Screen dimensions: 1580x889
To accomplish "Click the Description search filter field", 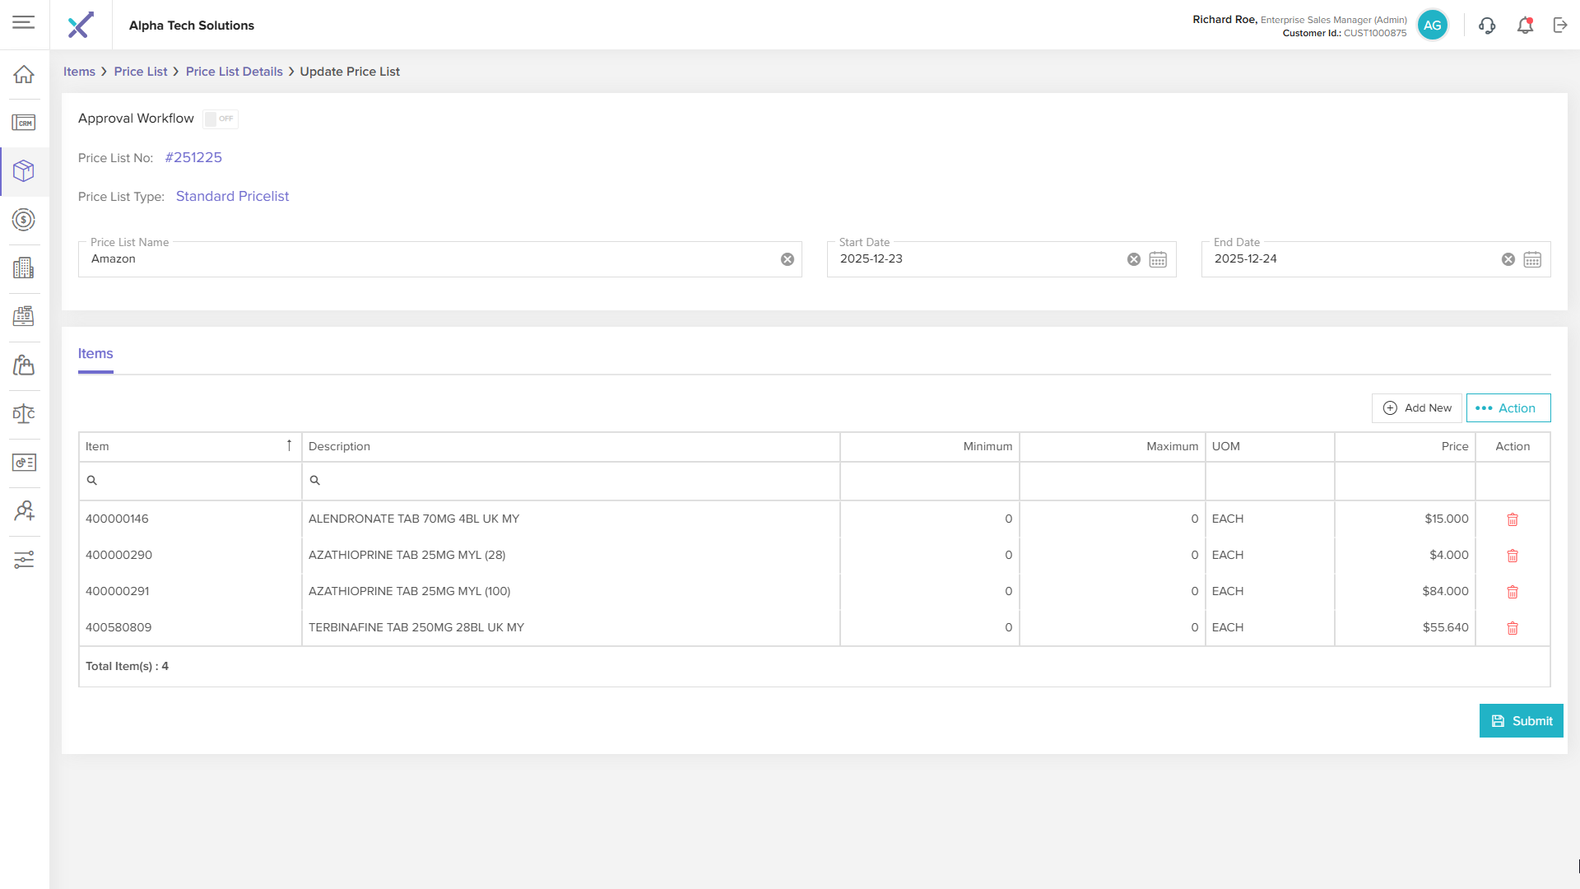I will coord(570,481).
